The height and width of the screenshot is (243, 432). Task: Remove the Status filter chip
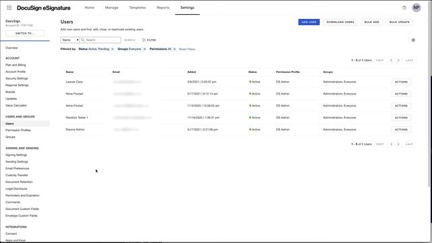pos(113,49)
